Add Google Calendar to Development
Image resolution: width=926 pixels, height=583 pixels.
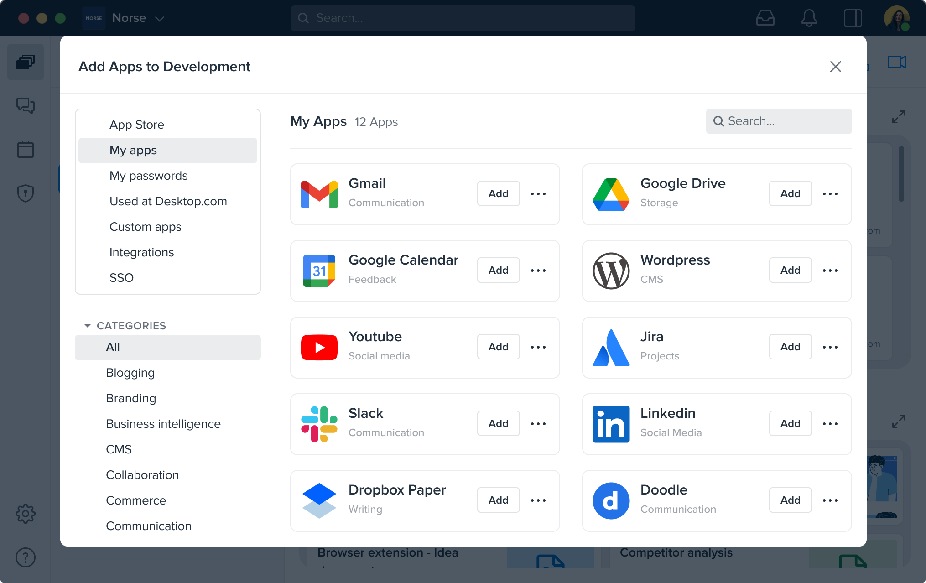pyautogui.click(x=498, y=270)
